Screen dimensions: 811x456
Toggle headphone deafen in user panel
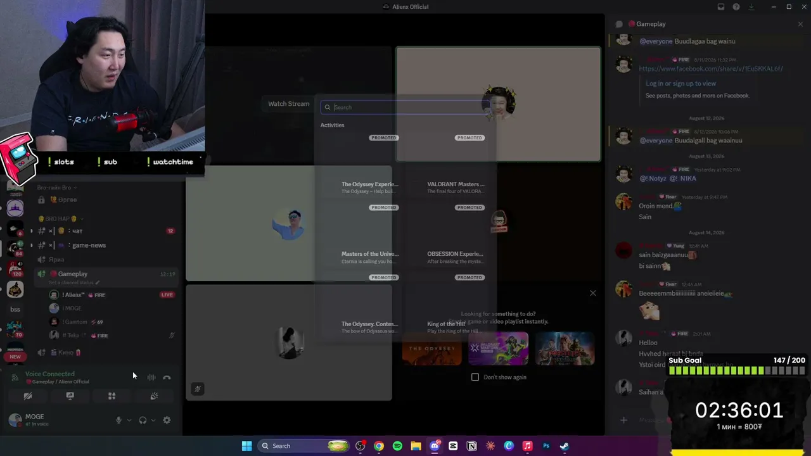[x=143, y=420]
